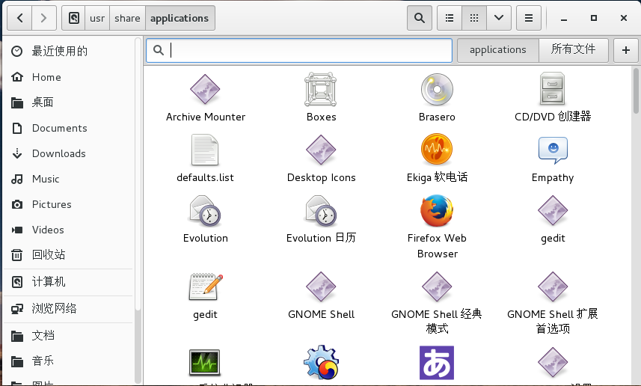Search in 所有文件
The height and width of the screenshot is (386, 641).
click(x=574, y=50)
